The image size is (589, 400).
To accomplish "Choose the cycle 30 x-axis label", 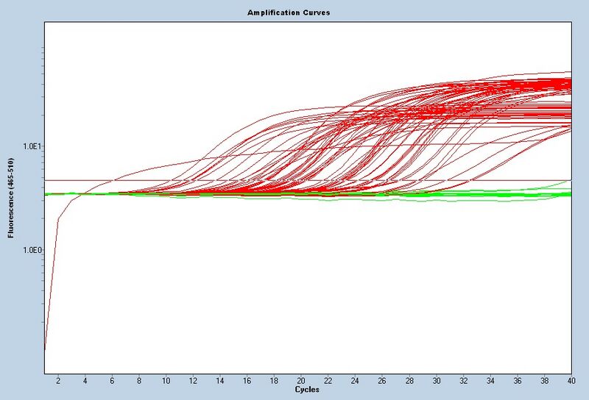I will 436,382.
